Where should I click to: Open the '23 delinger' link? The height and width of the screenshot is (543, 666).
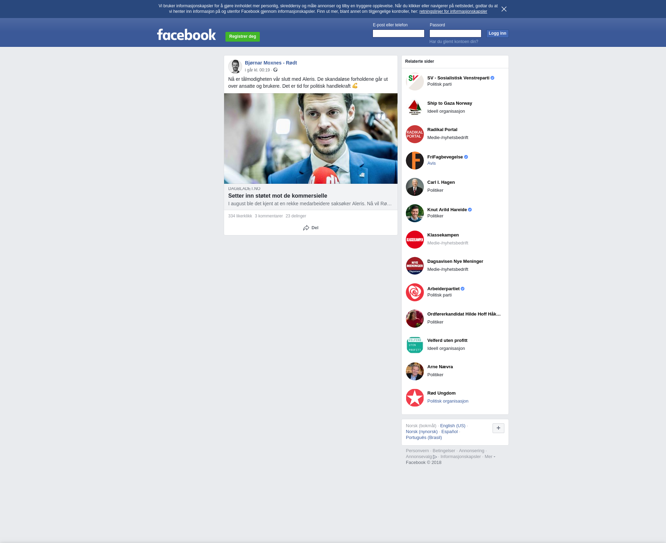pyautogui.click(x=296, y=216)
